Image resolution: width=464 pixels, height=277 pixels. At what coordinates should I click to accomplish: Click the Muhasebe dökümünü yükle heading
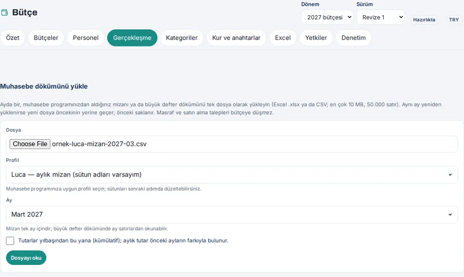tap(44, 86)
